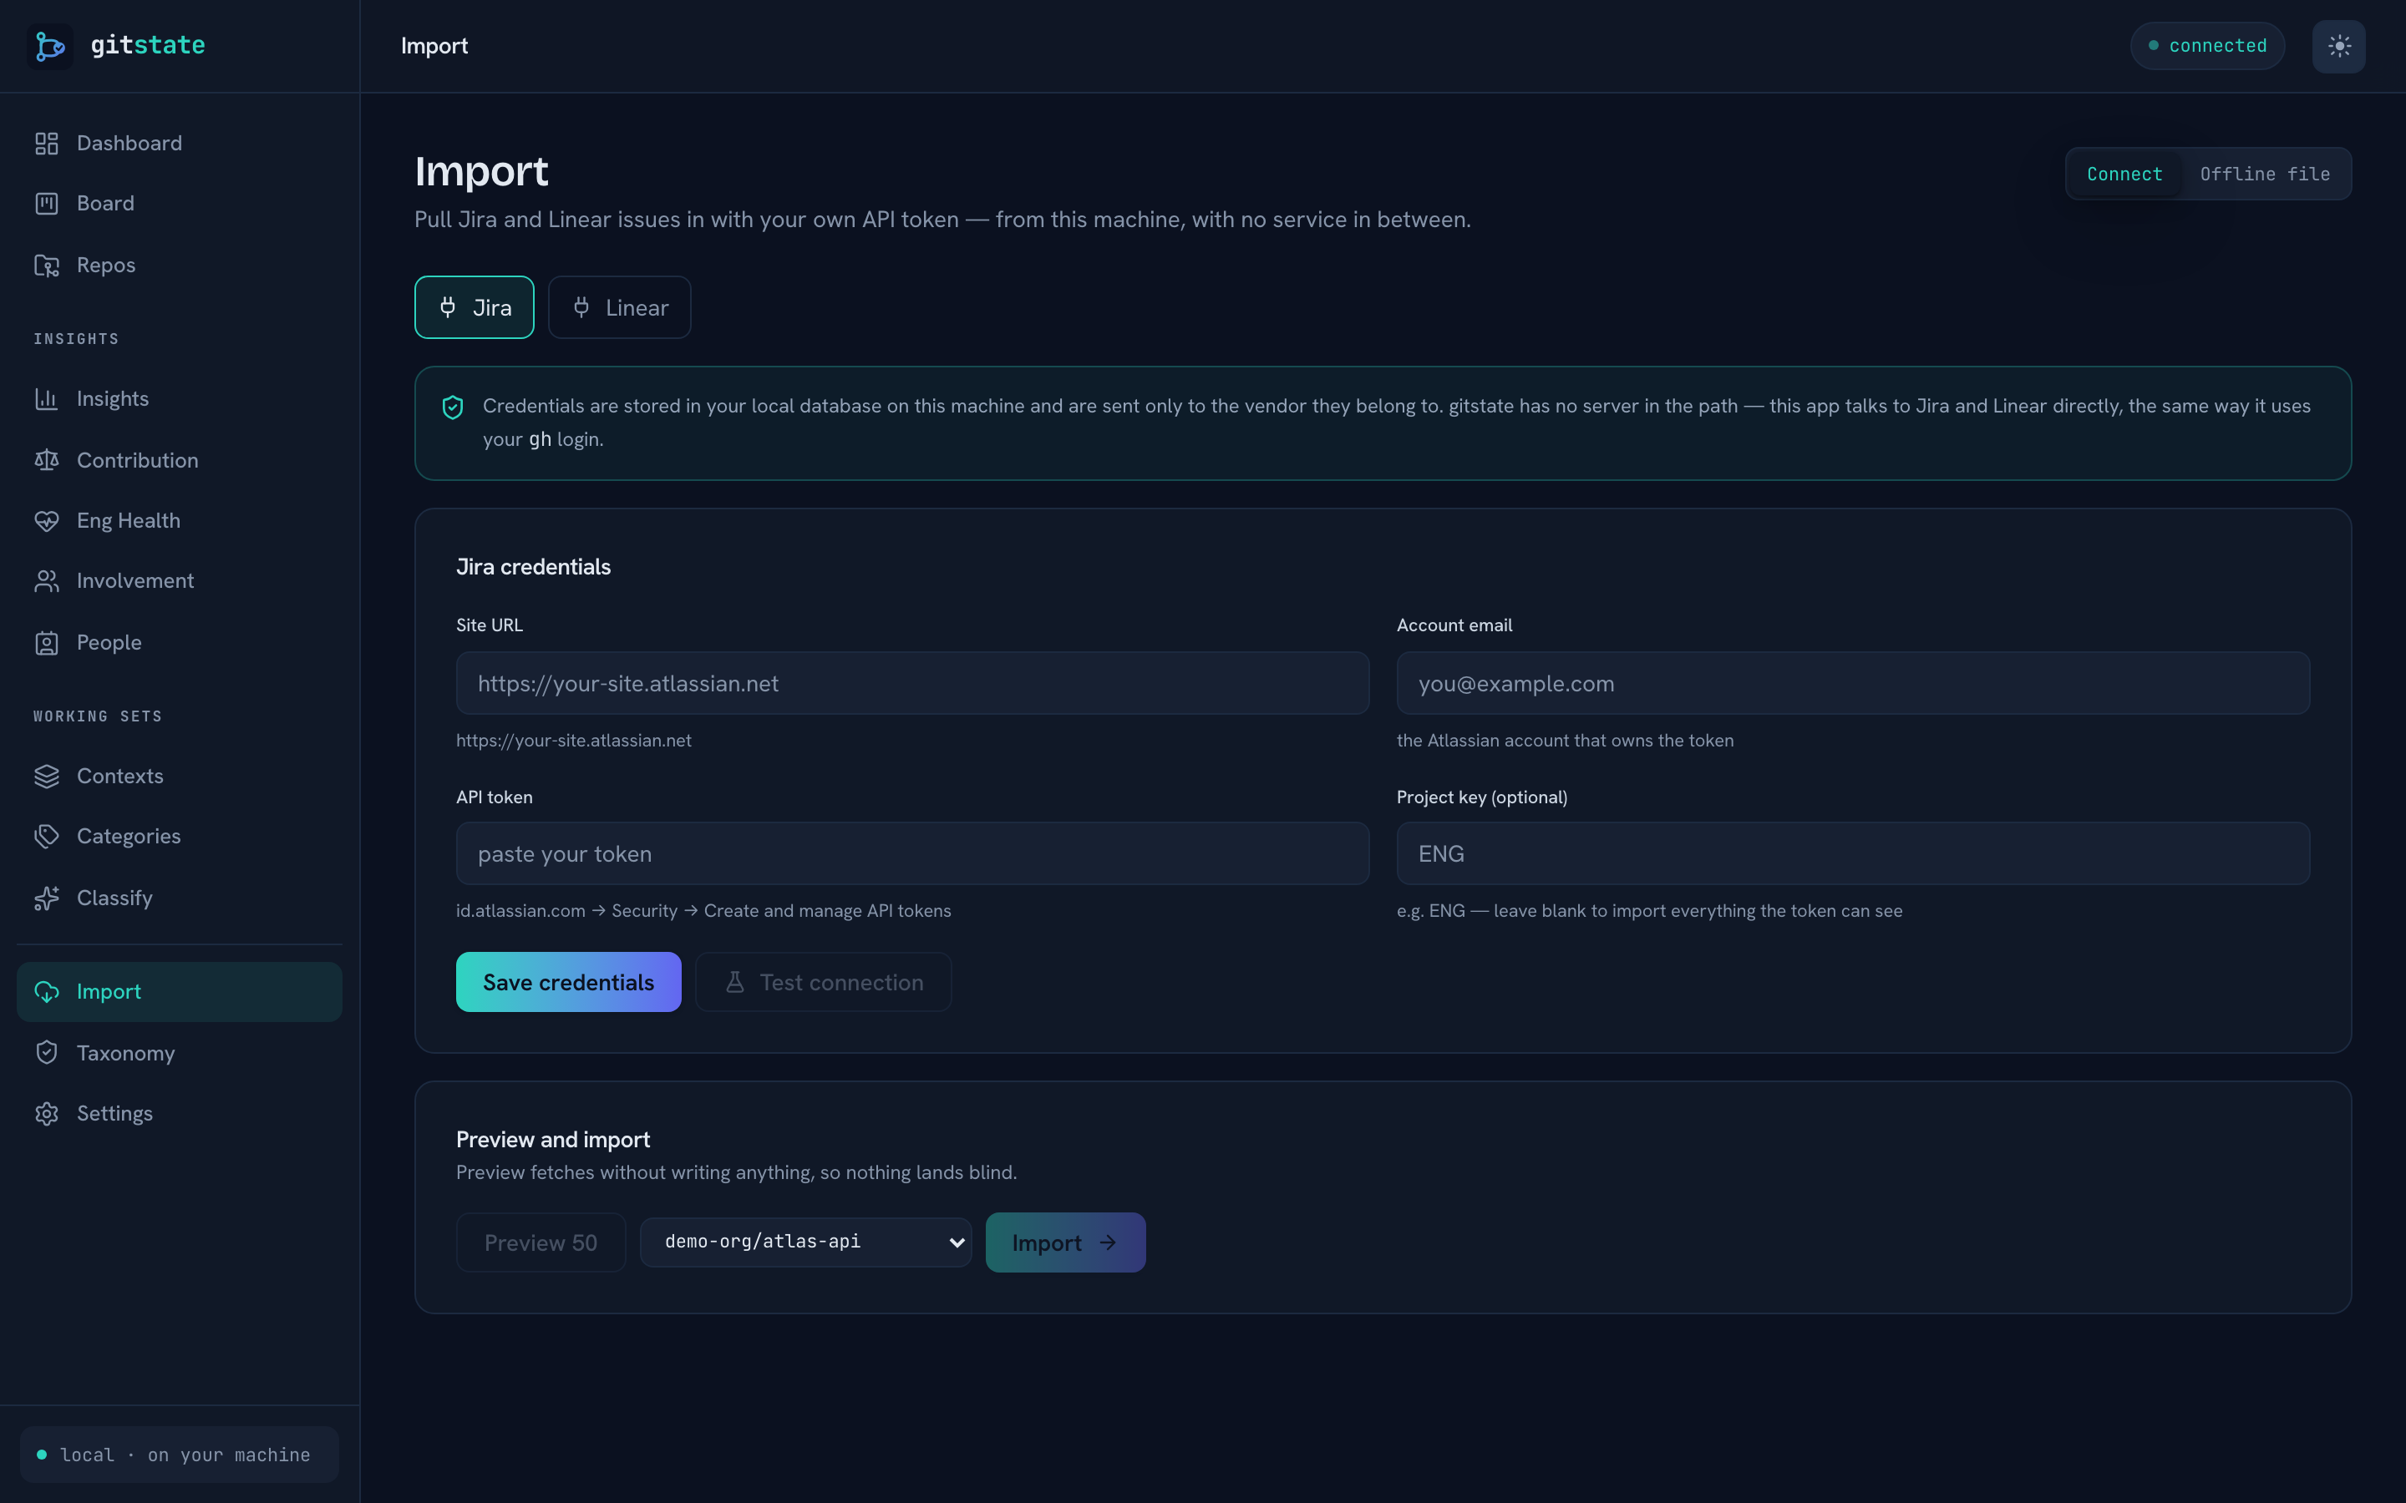Open Contribution scales icon
2406x1503 pixels.
[x=47, y=460]
